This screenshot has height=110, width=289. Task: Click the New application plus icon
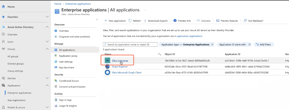point(106,21)
